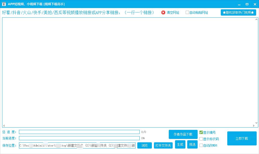Click the red X clear-URLs icon
The image size is (259, 154).
163,12
